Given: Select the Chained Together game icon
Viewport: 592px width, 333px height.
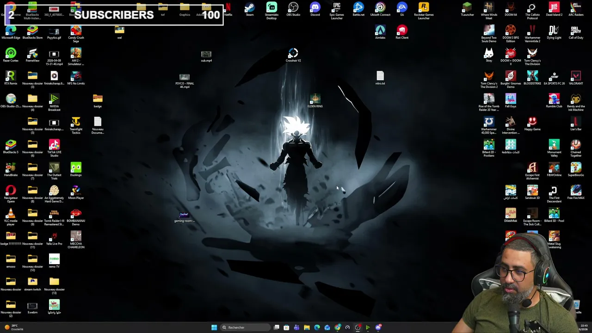Looking at the screenshot, I should click(576, 148).
